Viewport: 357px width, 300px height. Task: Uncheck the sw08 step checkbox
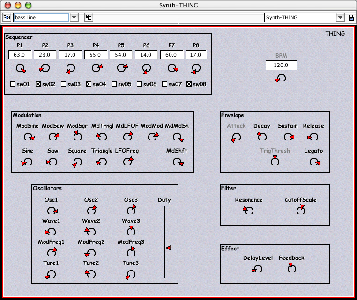tap(189, 84)
